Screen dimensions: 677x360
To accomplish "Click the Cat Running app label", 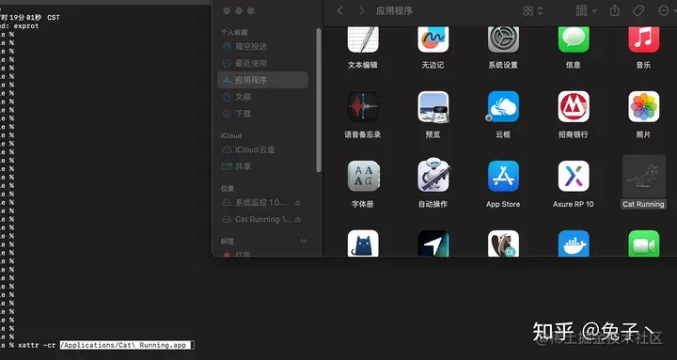I will point(643,204).
